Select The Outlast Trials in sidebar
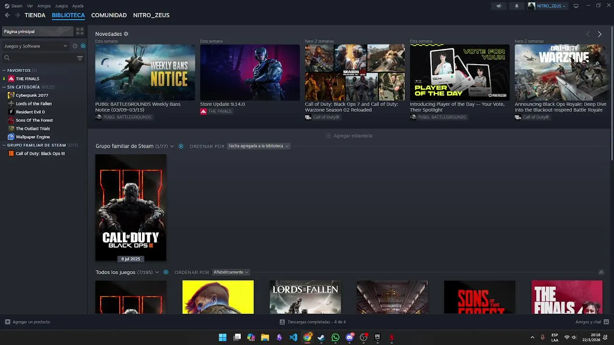Screen dimensions: 614x345 point(33,128)
